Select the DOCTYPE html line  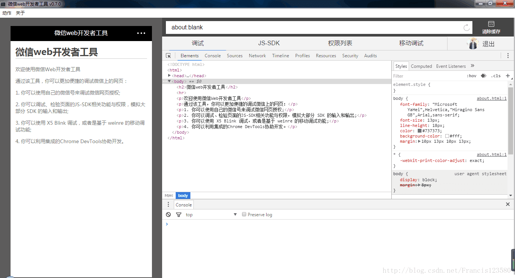pyautogui.click(x=186, y=64)
